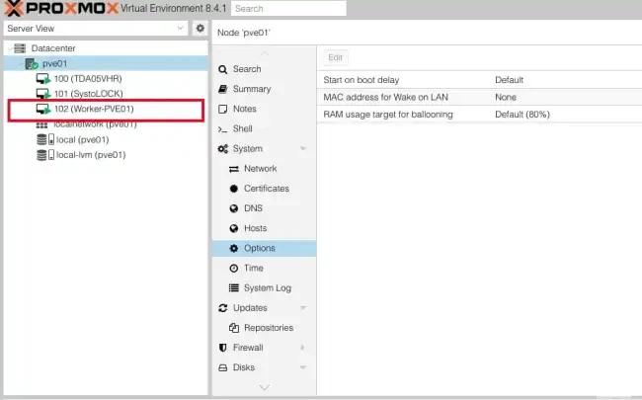This screenshot has height=400, width=642.
Task: Click the magnifier icon next to Search menu
Action: click(223, 69)
